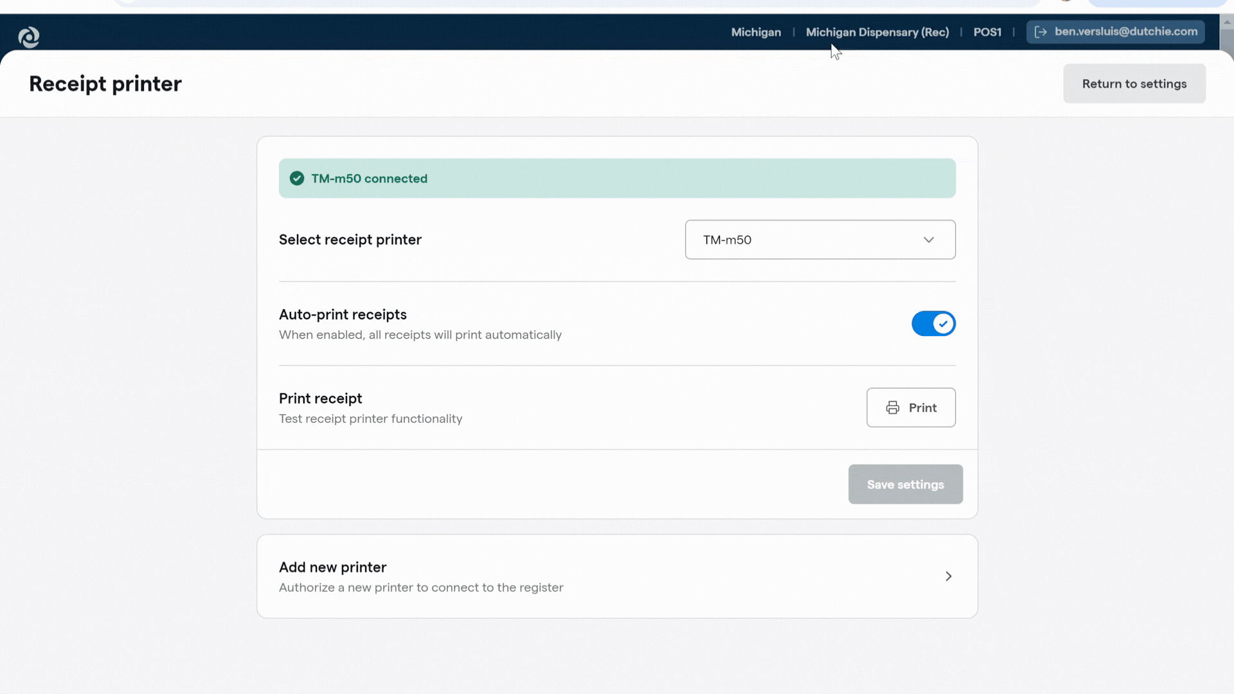Select Michigan in the top bar
Viewport: 1234px width, 694px height.
[x=756, y=32]
